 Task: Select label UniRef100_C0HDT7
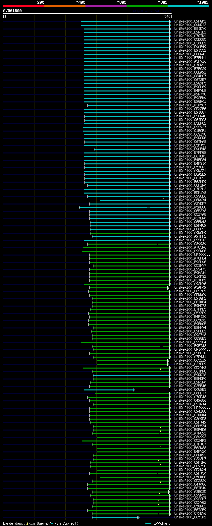coord(190,393)
